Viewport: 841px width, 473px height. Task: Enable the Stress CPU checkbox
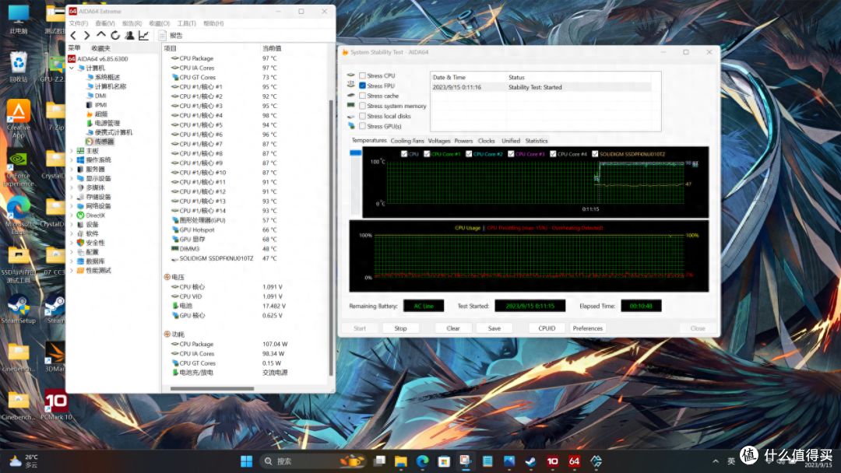(363, 75)
